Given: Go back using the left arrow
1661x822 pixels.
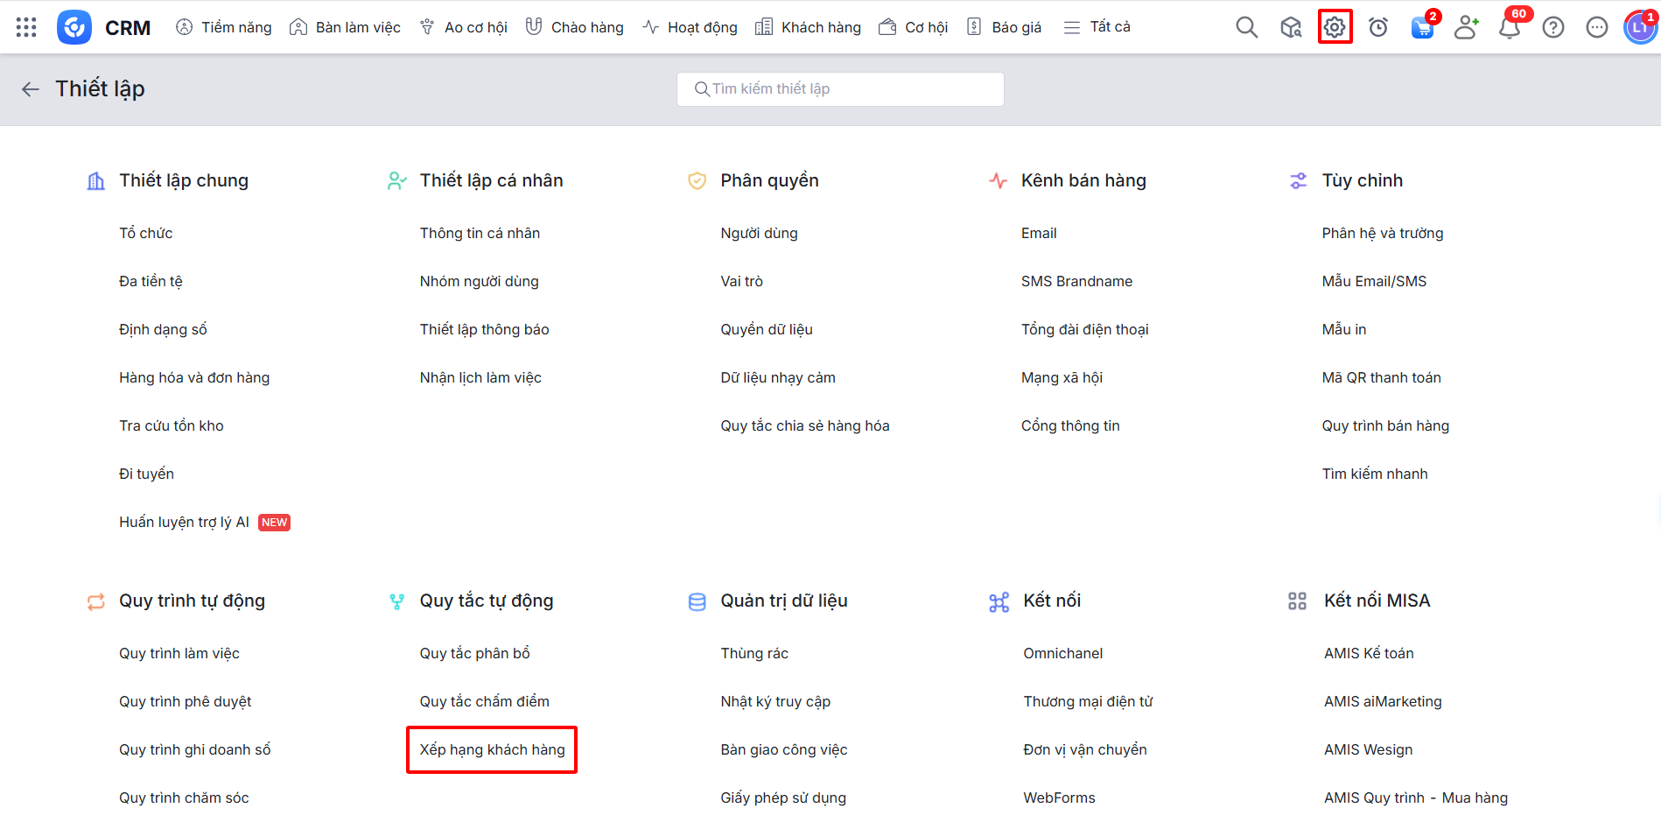Looking at the screenshot, I should tap(31, 89).
